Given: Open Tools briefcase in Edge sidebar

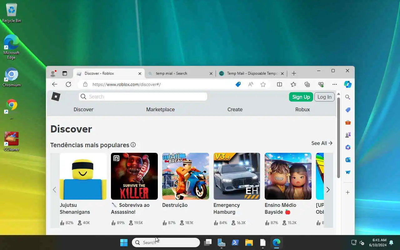Looking at the screenshot, I should (348, 122).
